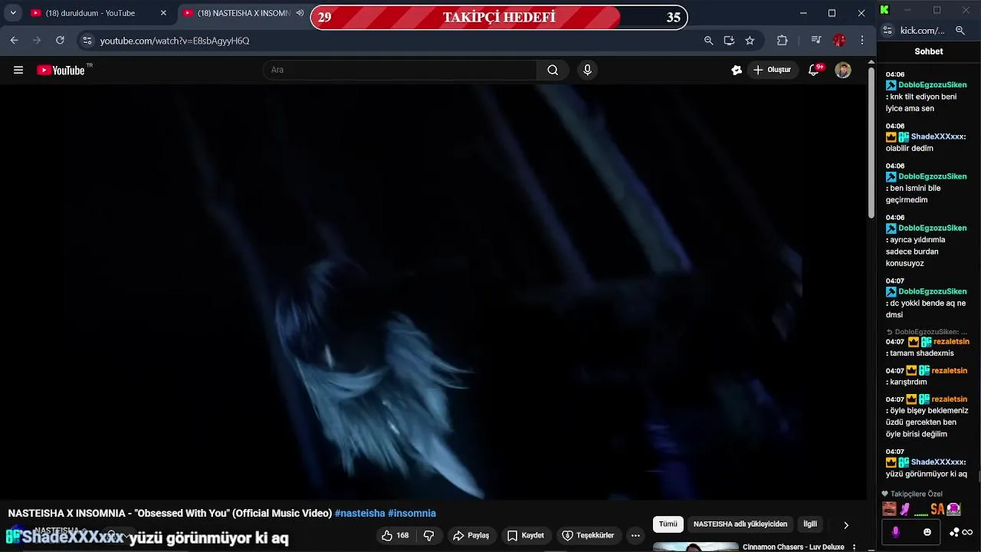Click ShadeXXXxxx name on olabilir dedim message
The image size is (981, 552).
click(937, 136)
